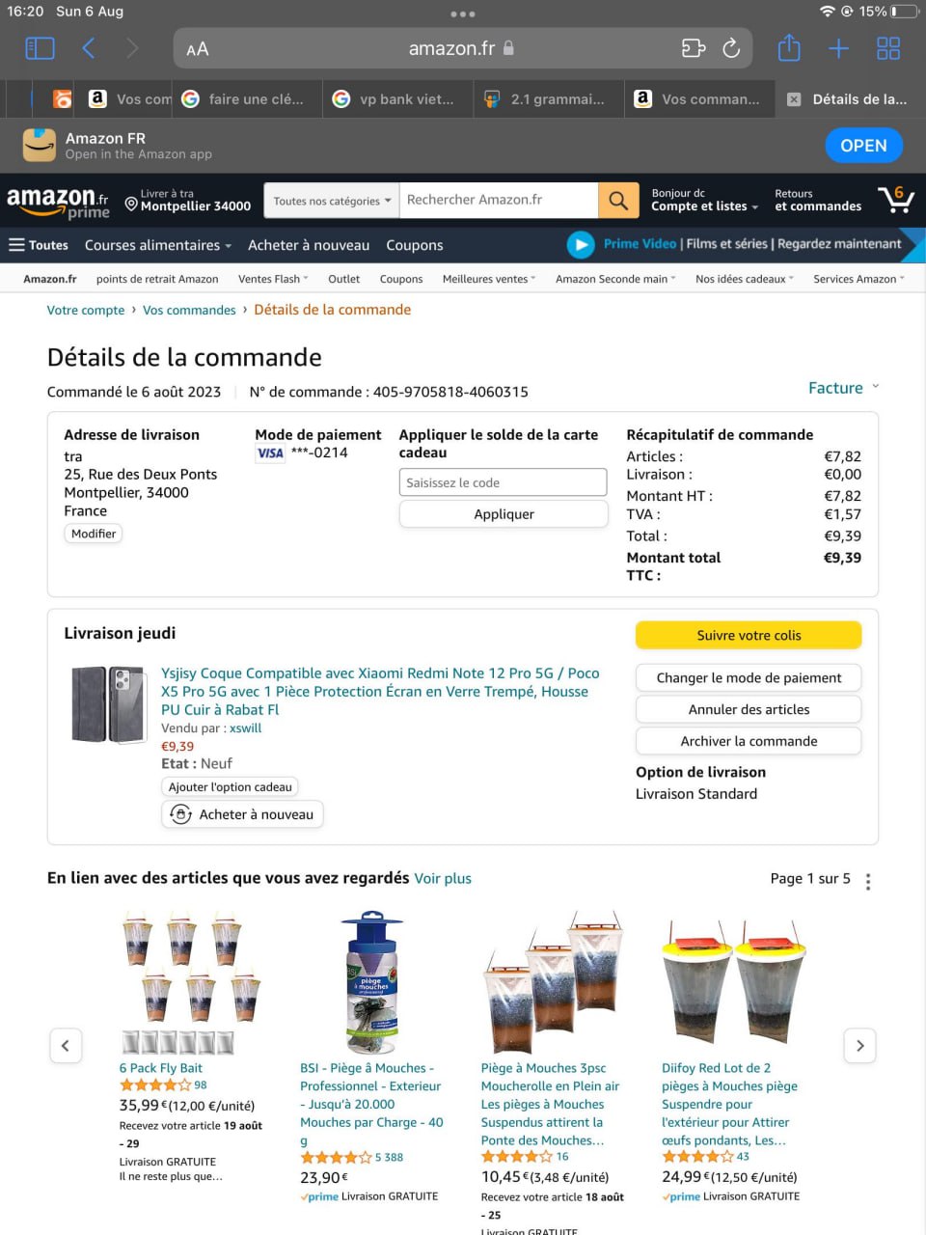The height and width of the screenshot is (1235, 926).
Task: Show next recommended products with right arrow
Action: pyautogui.click(x=859, y=1046)
